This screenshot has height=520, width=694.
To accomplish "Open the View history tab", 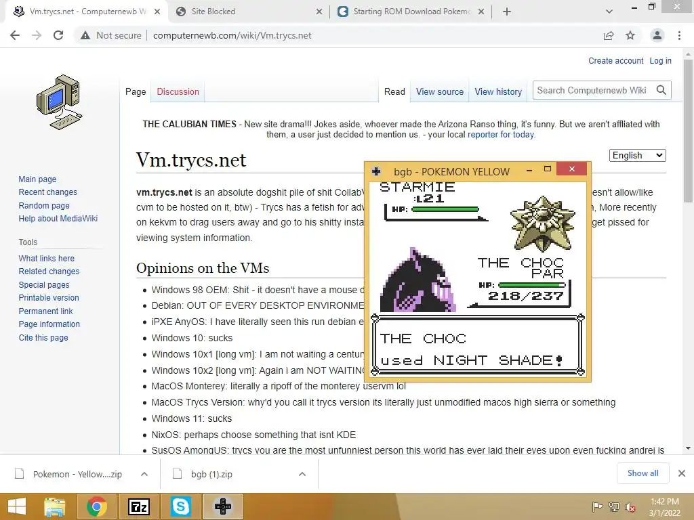I will (x=498, y=91).
